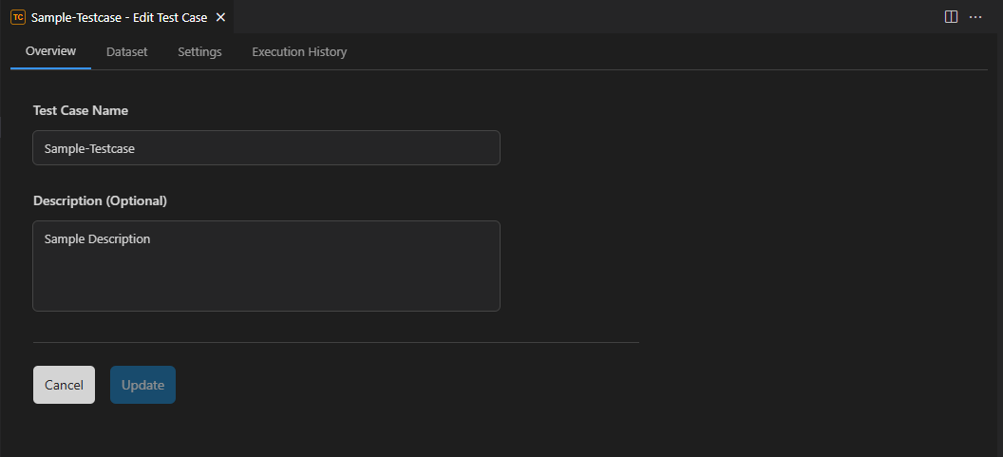The image size is (1003, 457).
Task: Click empty tab bar area right of editor tab
Action: (x=570, y=17)
